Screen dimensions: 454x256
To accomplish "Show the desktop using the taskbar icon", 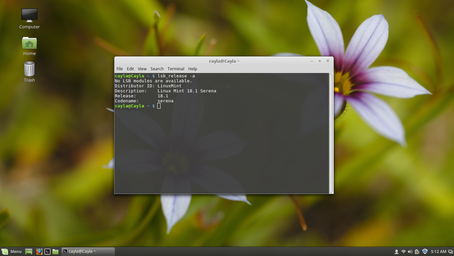I will pos(28,251).
